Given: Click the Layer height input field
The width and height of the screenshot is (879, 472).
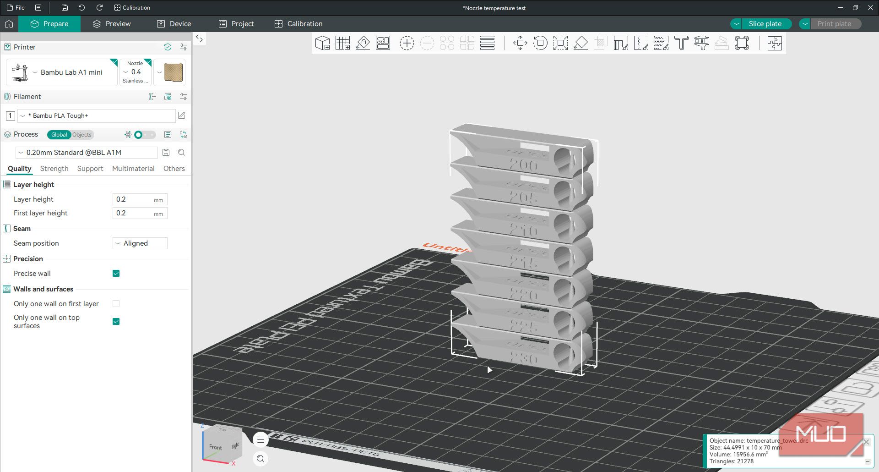Looking at the screenshot, I should click(x=140, y=199).
